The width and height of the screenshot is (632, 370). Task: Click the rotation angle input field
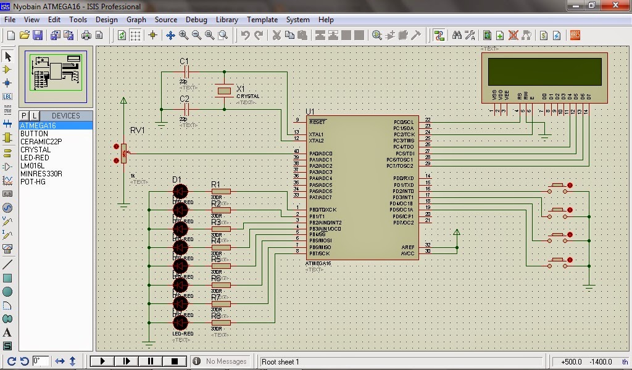pos(39,361)
